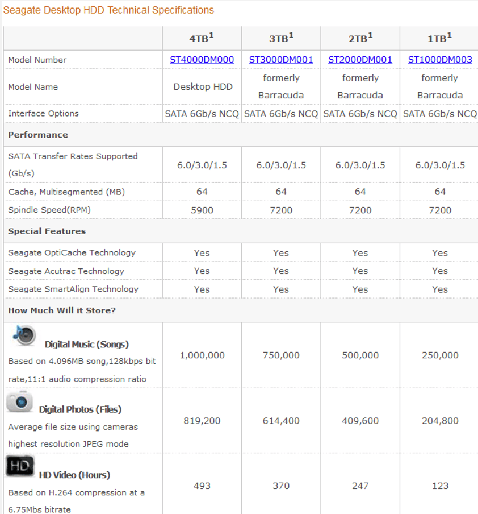Click the Digital Music speaker icon
Image resolution: width=478 pixels, height=514 pixels.
tap(24, 335)
